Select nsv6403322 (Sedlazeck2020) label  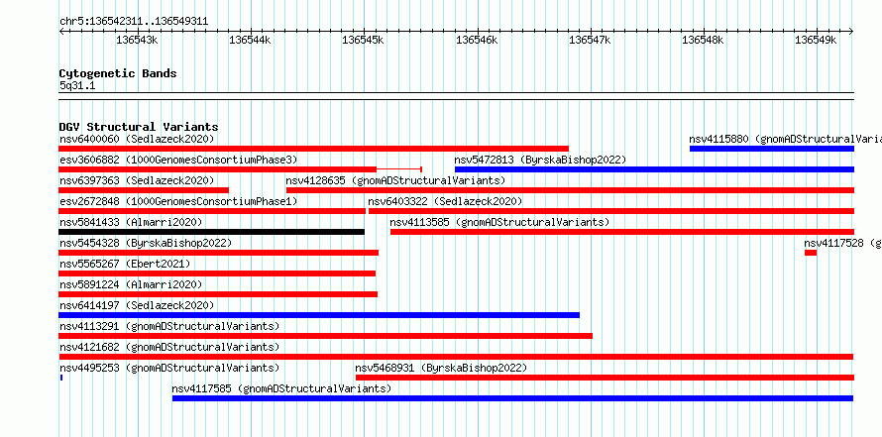tap(445, 201)
